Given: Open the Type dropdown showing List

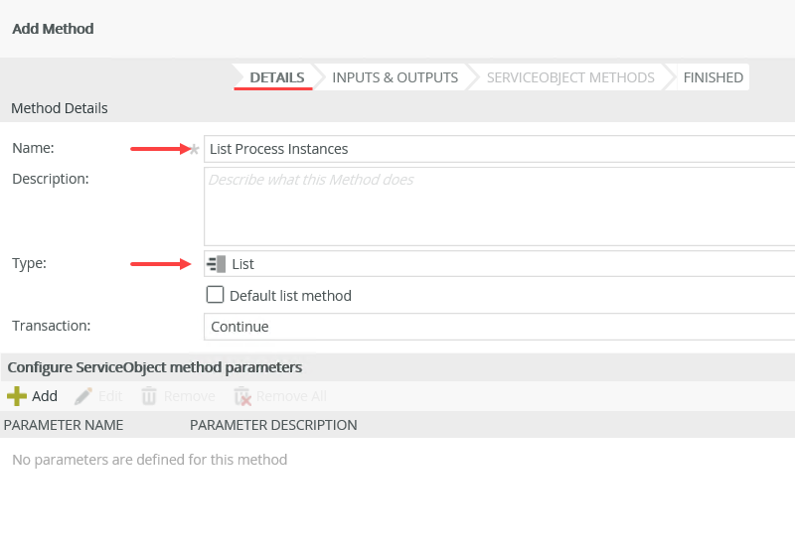Looking at the screenshot, I should (x=499, y=264).
